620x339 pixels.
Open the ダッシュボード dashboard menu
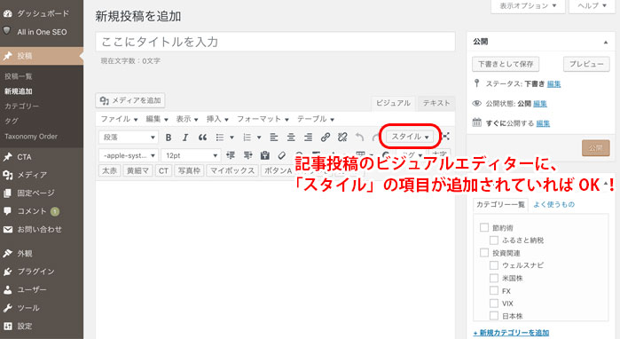[x=42, y=13]
